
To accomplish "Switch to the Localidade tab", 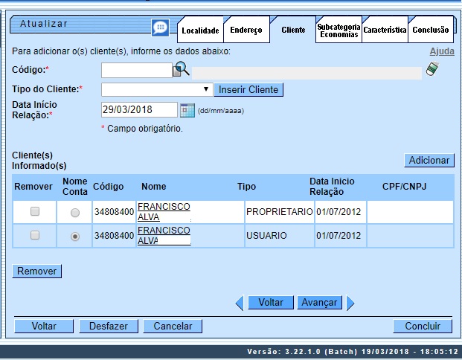I will pyautogui.click(x=201, y=30).
